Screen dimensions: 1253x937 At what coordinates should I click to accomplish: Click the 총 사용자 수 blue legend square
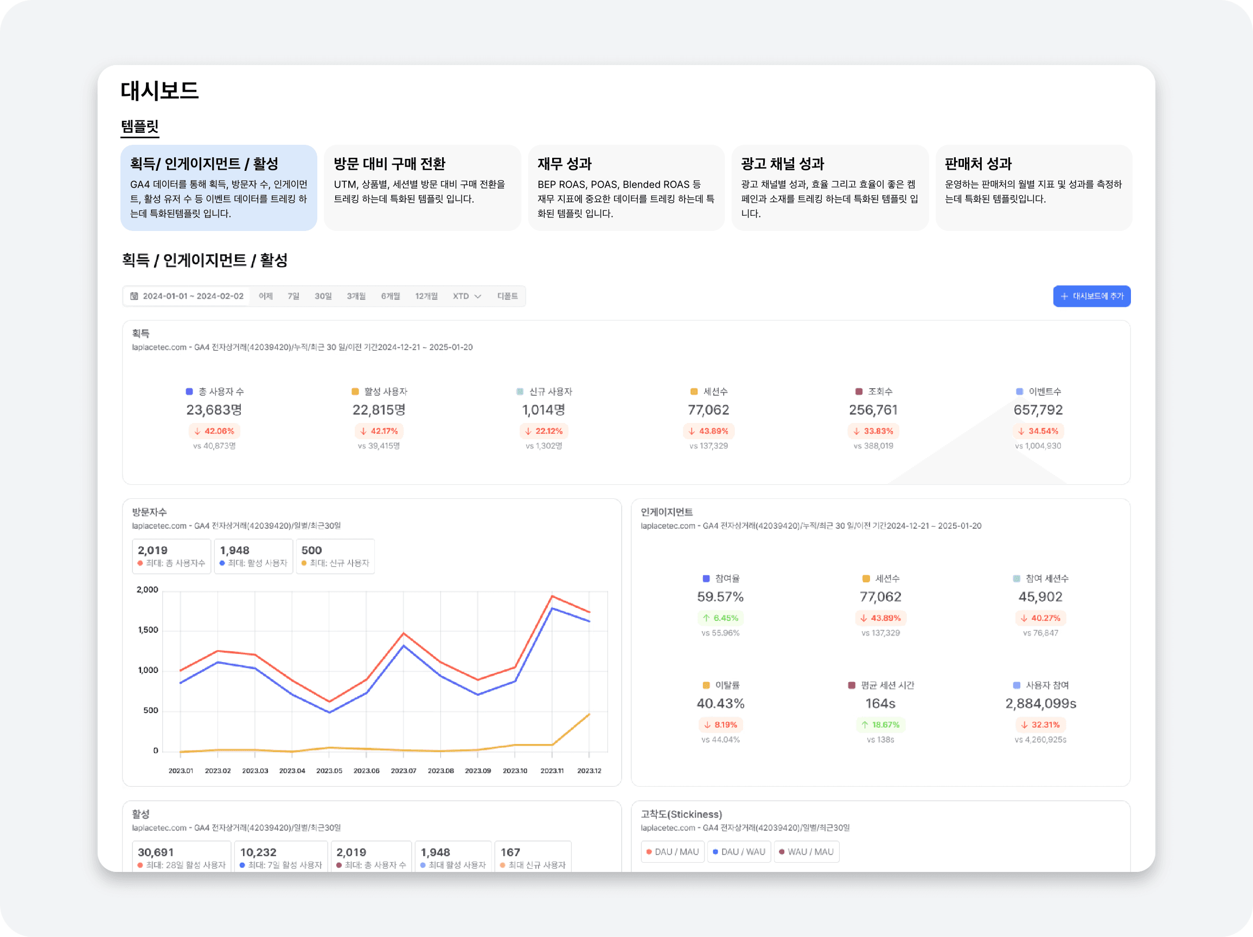189,392
